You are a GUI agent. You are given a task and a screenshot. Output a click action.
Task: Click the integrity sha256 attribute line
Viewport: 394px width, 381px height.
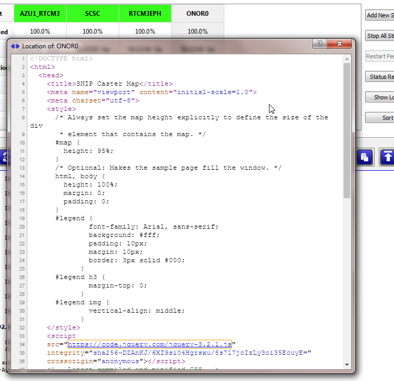[x=179, y=353]
